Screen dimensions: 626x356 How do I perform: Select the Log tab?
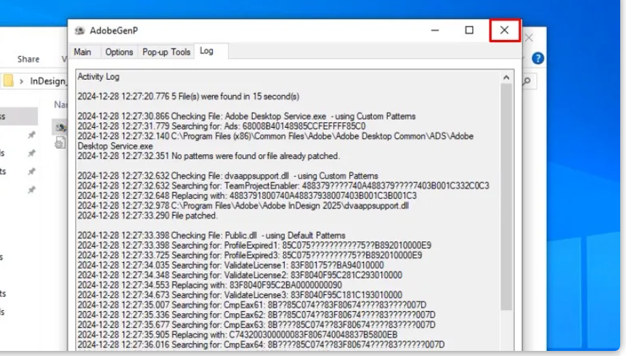click(x=207, y=51)
